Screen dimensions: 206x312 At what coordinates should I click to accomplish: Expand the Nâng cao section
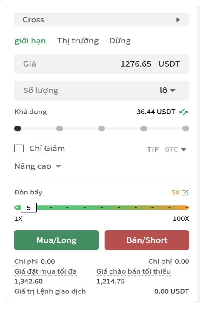(38, 166)
